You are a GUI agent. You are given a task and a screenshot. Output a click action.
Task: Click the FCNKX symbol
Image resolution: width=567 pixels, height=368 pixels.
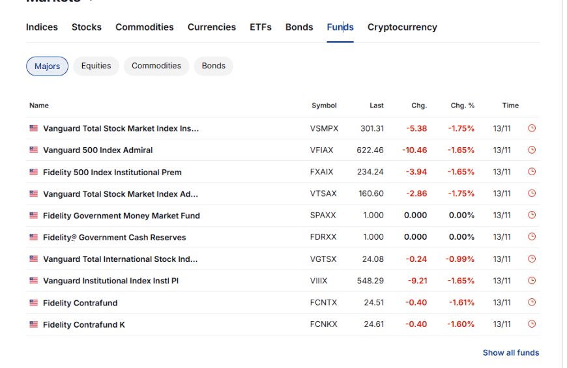[323, 324]
